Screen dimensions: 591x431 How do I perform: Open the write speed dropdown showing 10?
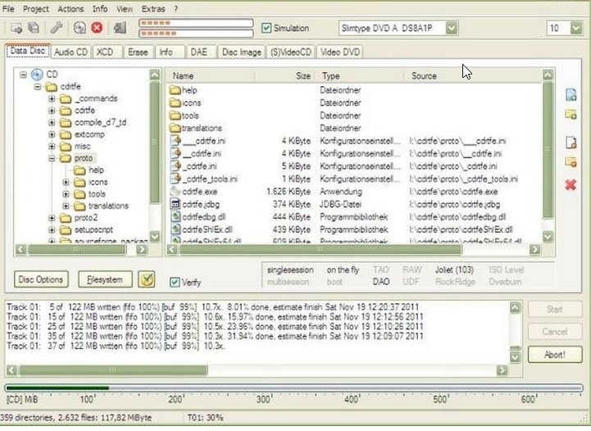576,28
